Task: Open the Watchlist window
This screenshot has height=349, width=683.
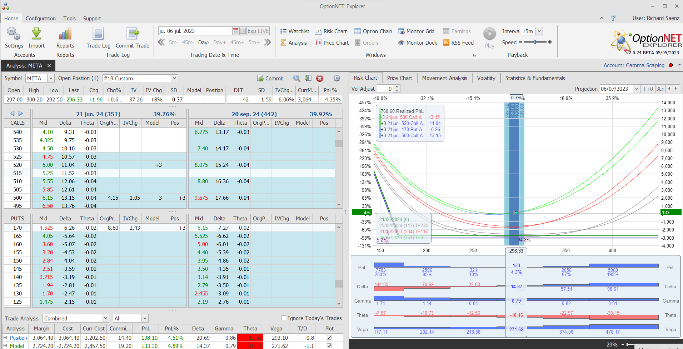Action: coord(295,31)
